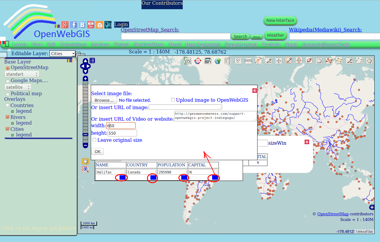Select the dashed polygon selection tool

[x=359, y=60]
